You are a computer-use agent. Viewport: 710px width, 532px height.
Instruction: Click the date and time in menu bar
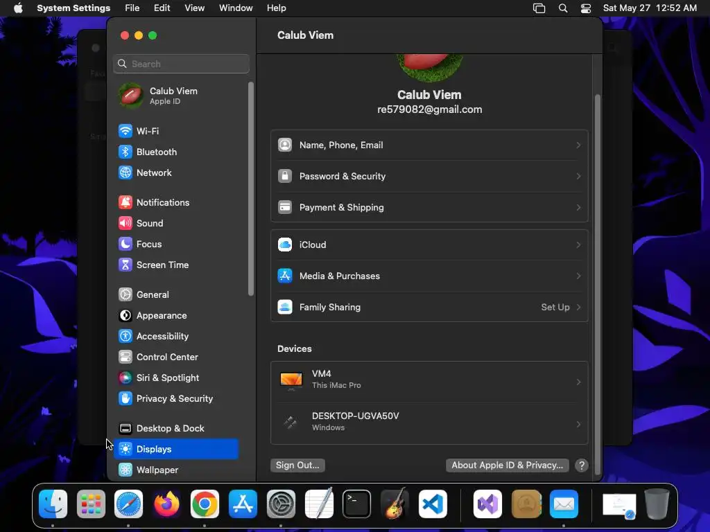650,8
